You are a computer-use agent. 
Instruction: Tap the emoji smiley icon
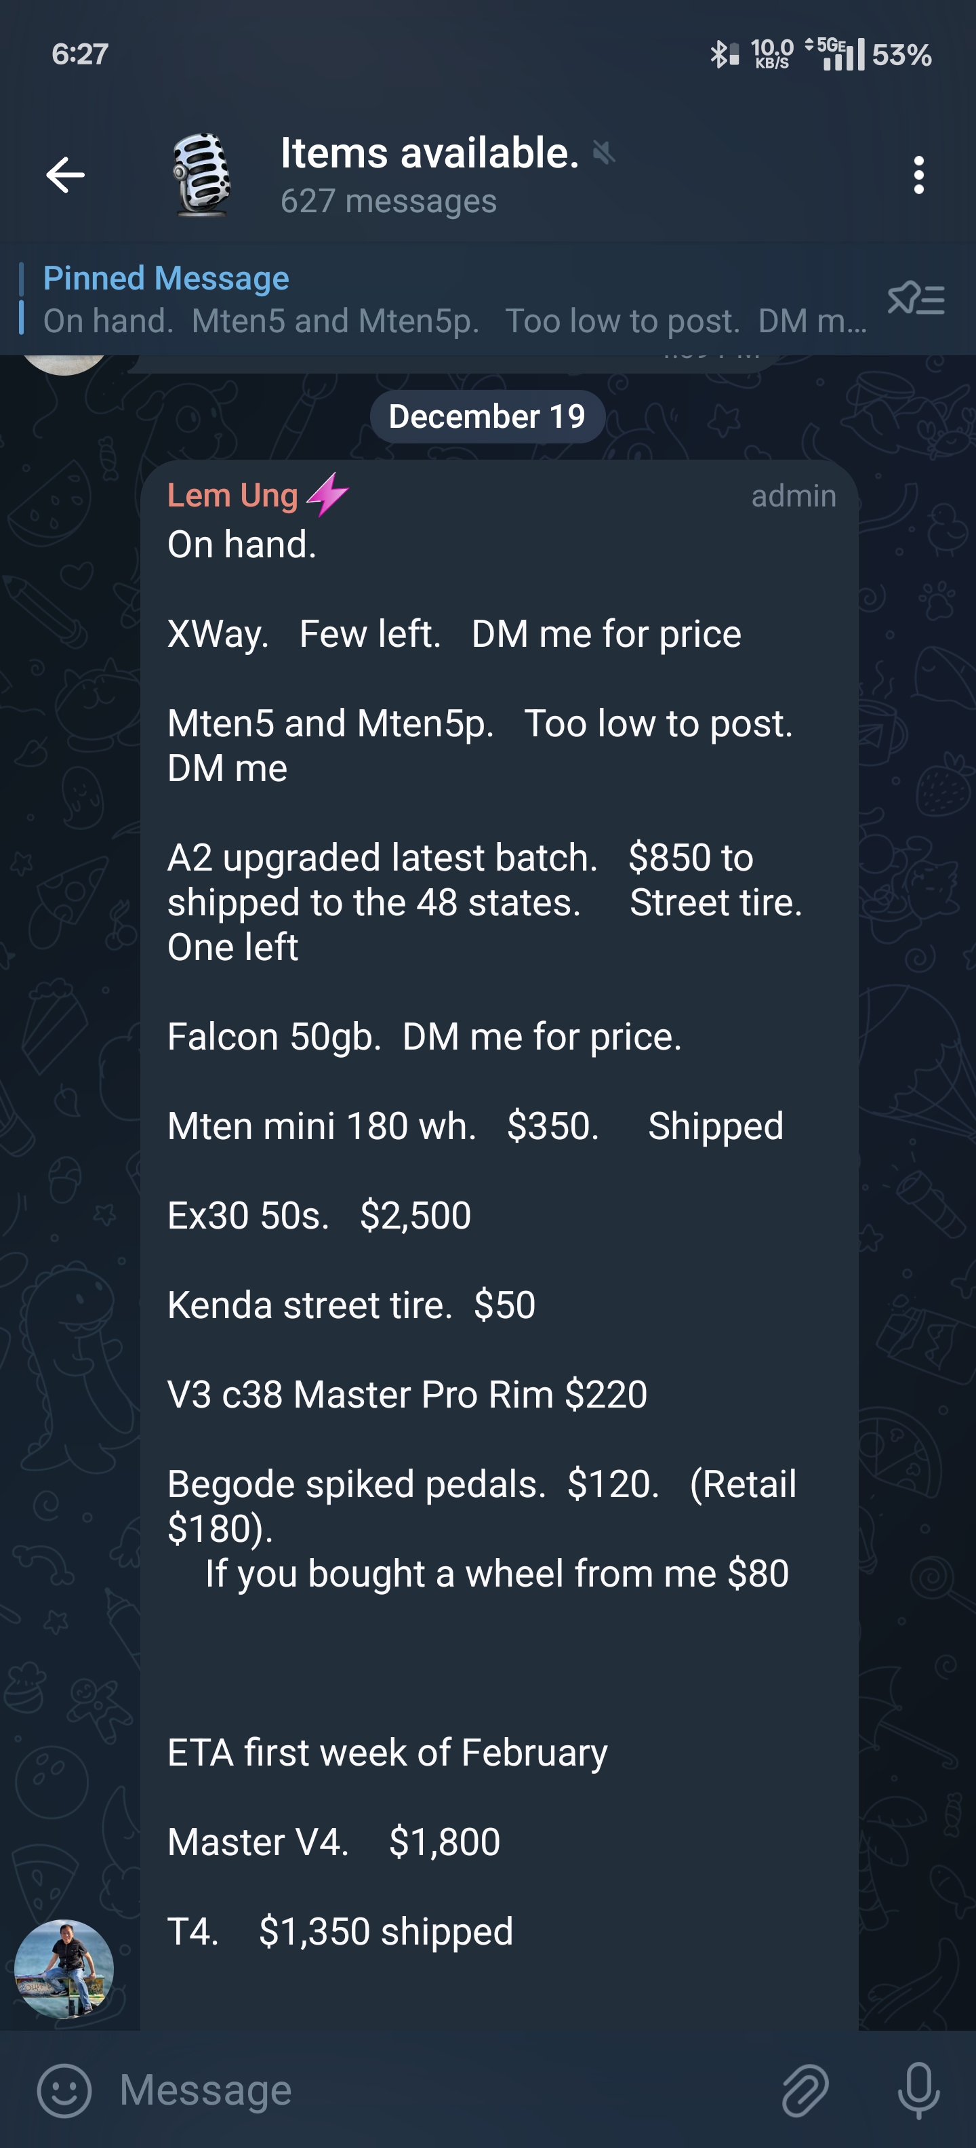click(63, 2090)
